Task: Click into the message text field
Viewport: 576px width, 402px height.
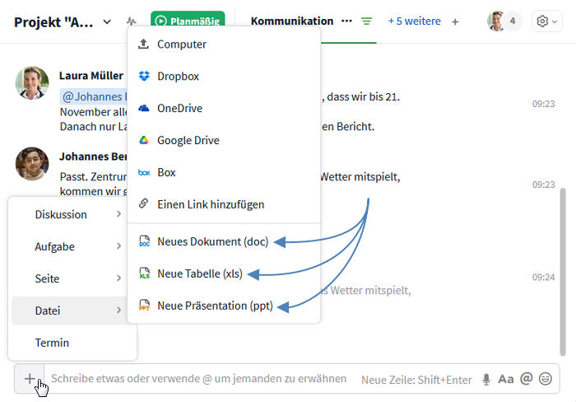Action: (x=197, y=379)
